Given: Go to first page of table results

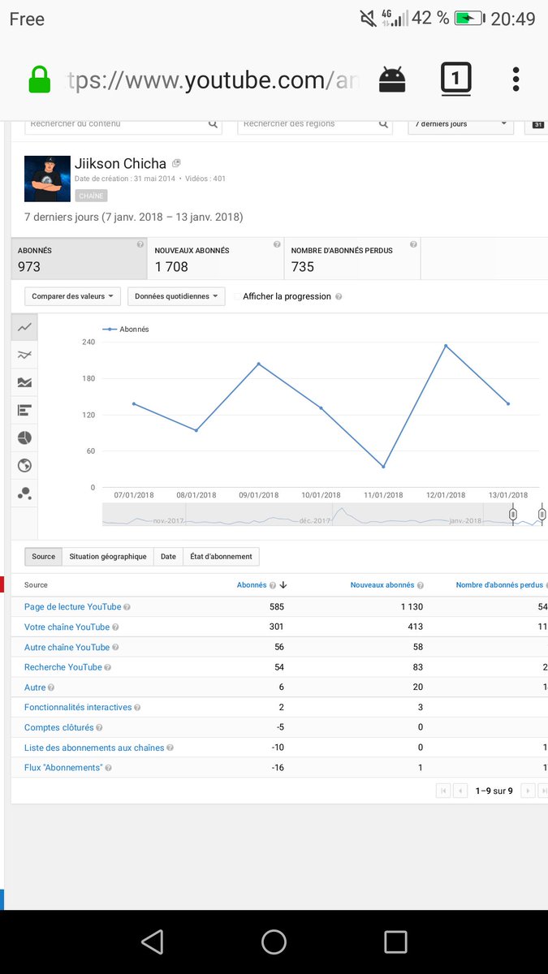Looking at the screenshot, I should click(443, 791).
